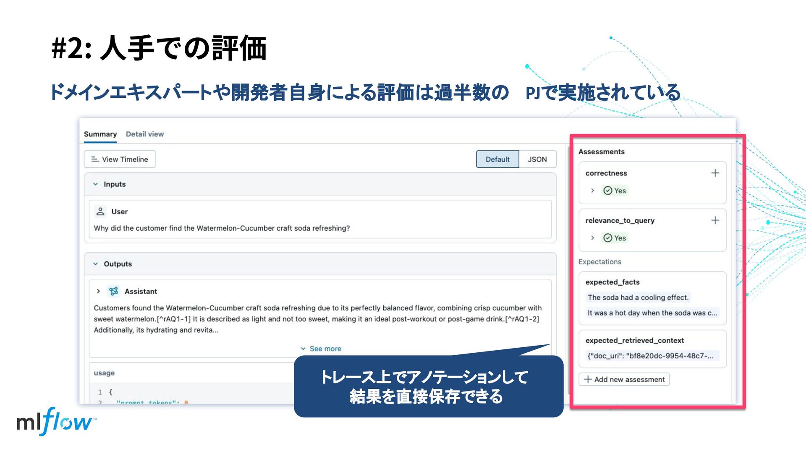Switch to Default view mode
The image size is (806, 453).
point(497,159)
